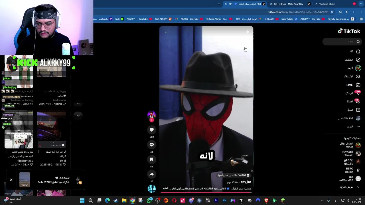This screenshot has height=205, width=365.
Task: Open site settings icon beside the URL
Action: click(332, 12)
